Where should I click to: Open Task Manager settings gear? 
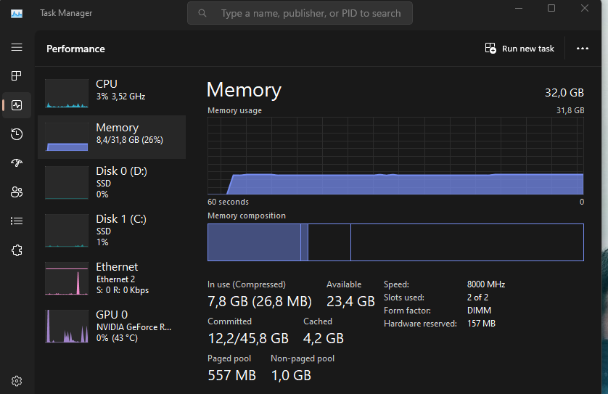coord(17,381)
